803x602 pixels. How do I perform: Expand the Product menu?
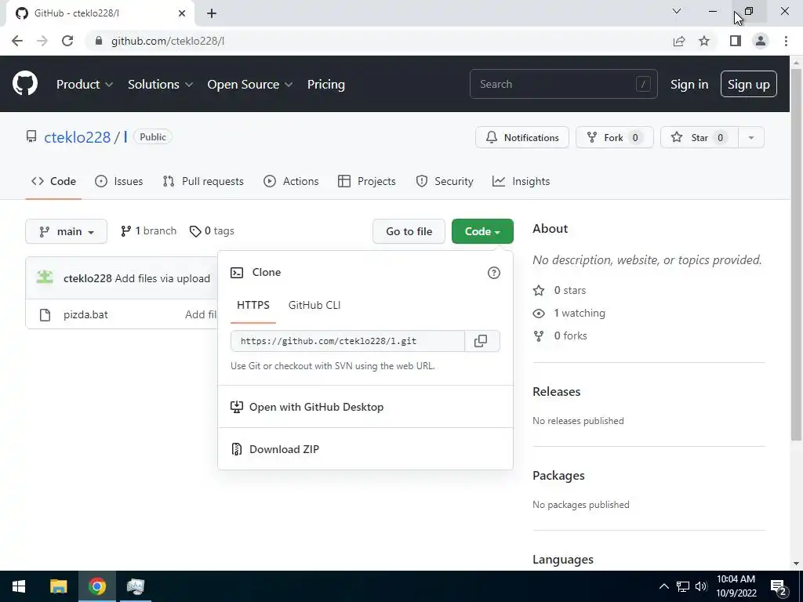[85, 85]
